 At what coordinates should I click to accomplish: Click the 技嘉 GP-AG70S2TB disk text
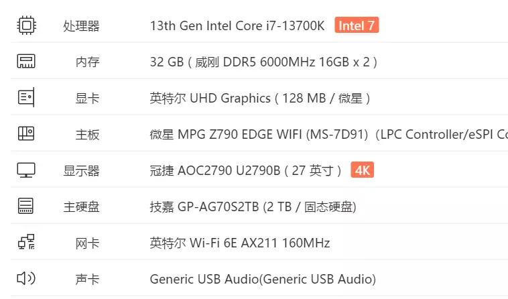pyautogui.click(x=253, y=206)
